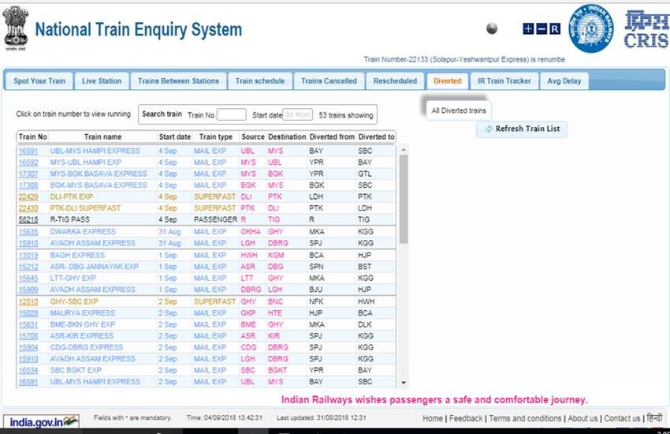Open the india.gov.in badge in footer

point(40,420)
